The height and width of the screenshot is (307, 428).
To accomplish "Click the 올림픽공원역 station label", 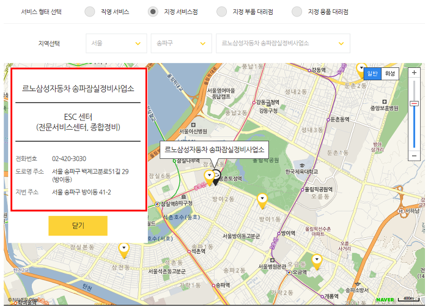I will 319,190.
